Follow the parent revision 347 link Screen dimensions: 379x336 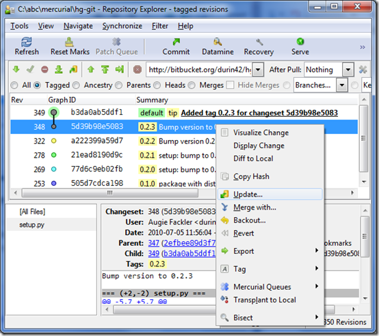click(154, 243)
